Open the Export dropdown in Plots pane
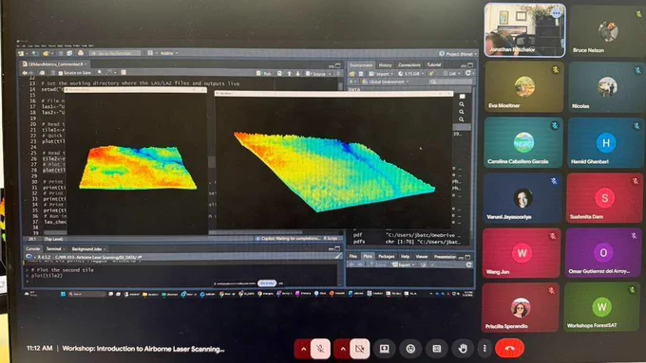 pos(403,264)
